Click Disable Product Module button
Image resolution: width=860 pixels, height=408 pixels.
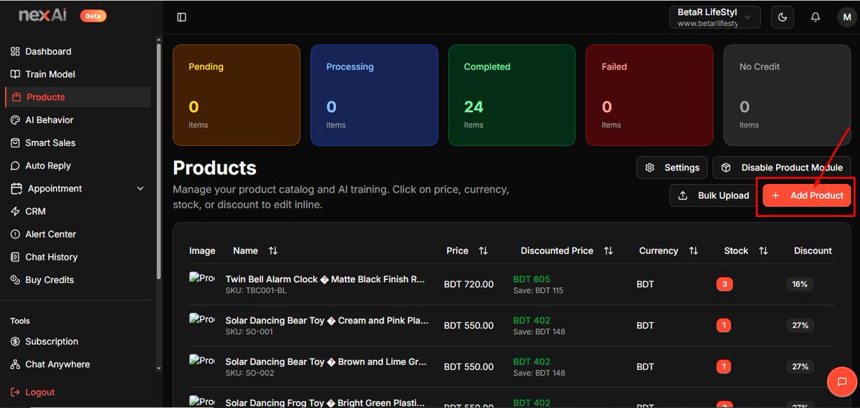coord(782,167)
